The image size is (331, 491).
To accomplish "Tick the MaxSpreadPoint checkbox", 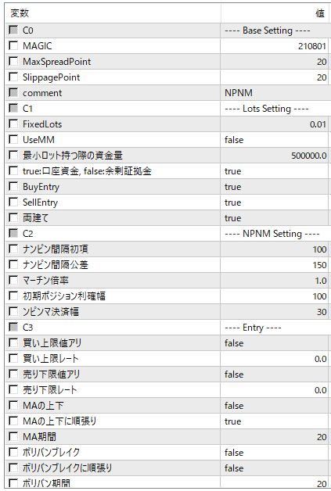I will (13, 61).
